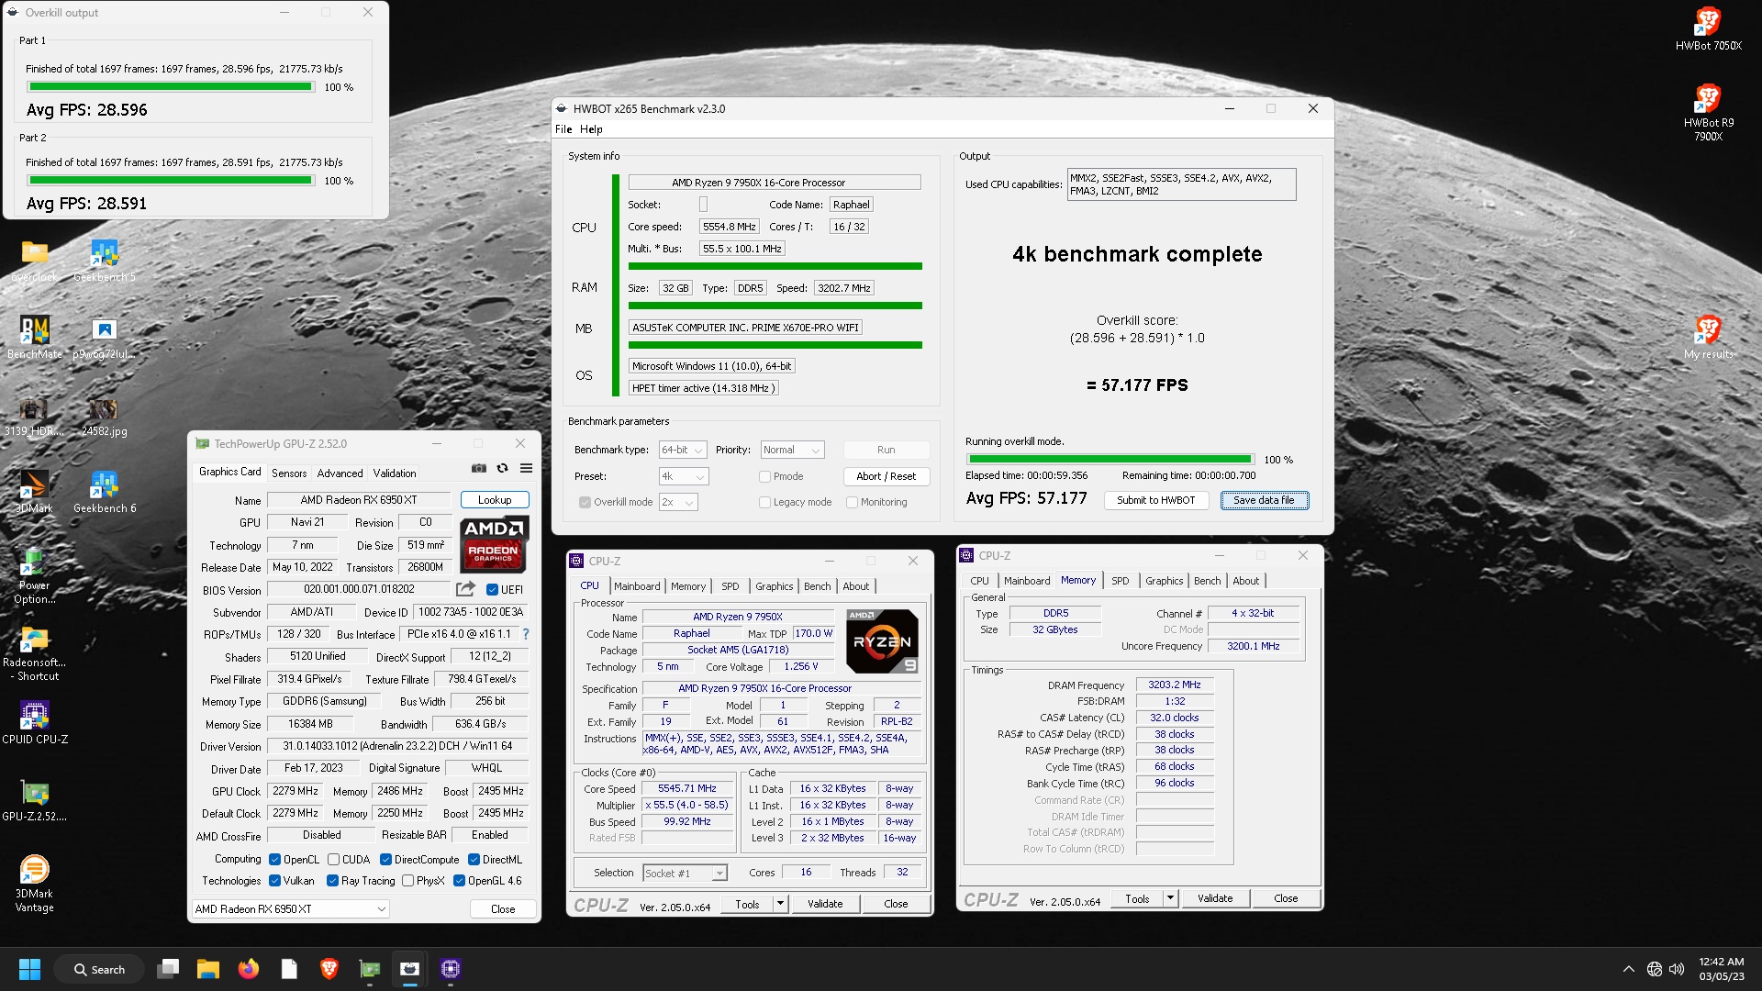1762x991 pixels.
Task: Open the 3DMark Vantage desktop icon
Action: pyautogui.click(x=35, y=884)
